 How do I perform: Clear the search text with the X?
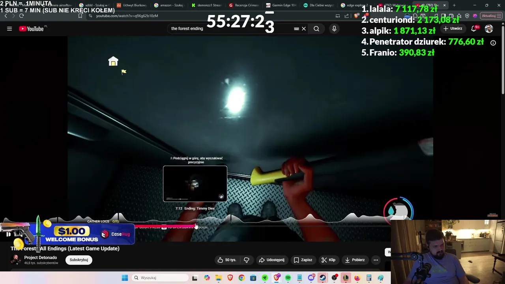[304, 29]
